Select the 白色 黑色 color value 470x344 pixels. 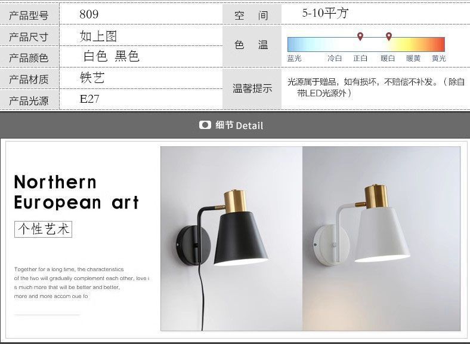tap(111, 56)
